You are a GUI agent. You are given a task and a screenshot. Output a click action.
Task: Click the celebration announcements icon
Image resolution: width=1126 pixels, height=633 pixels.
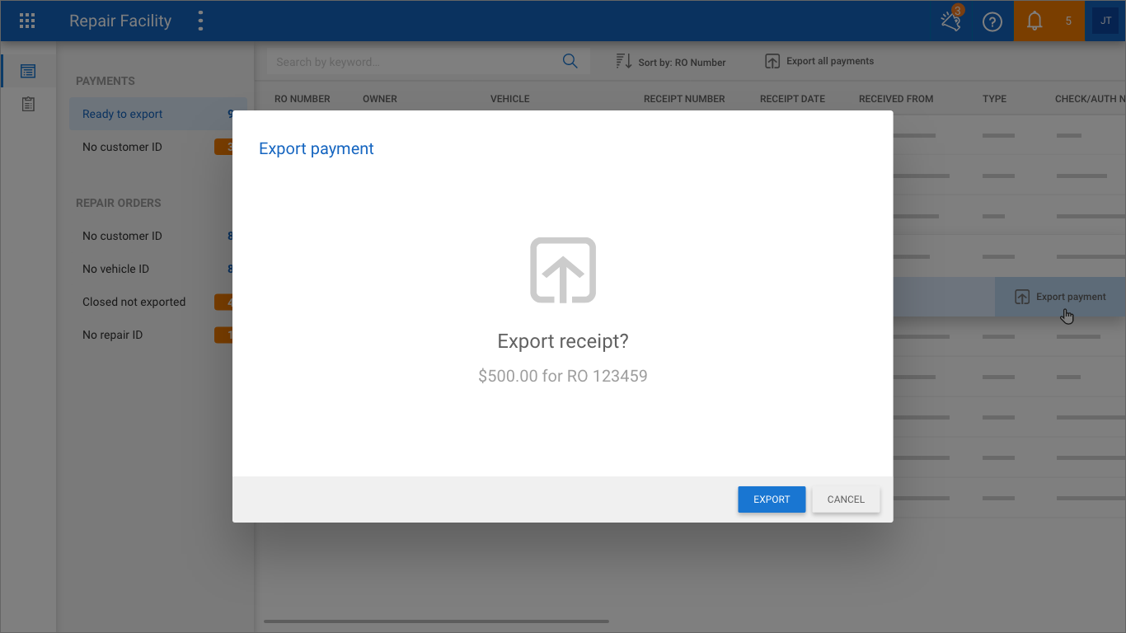pos(951,21)
